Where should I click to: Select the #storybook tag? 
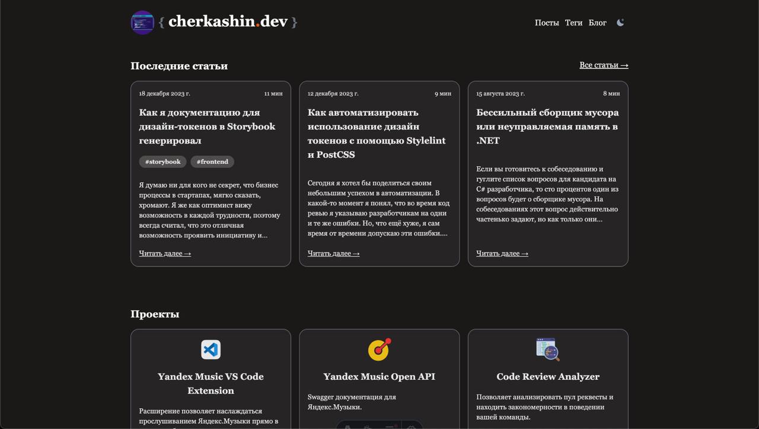click(x=163, y=162)
